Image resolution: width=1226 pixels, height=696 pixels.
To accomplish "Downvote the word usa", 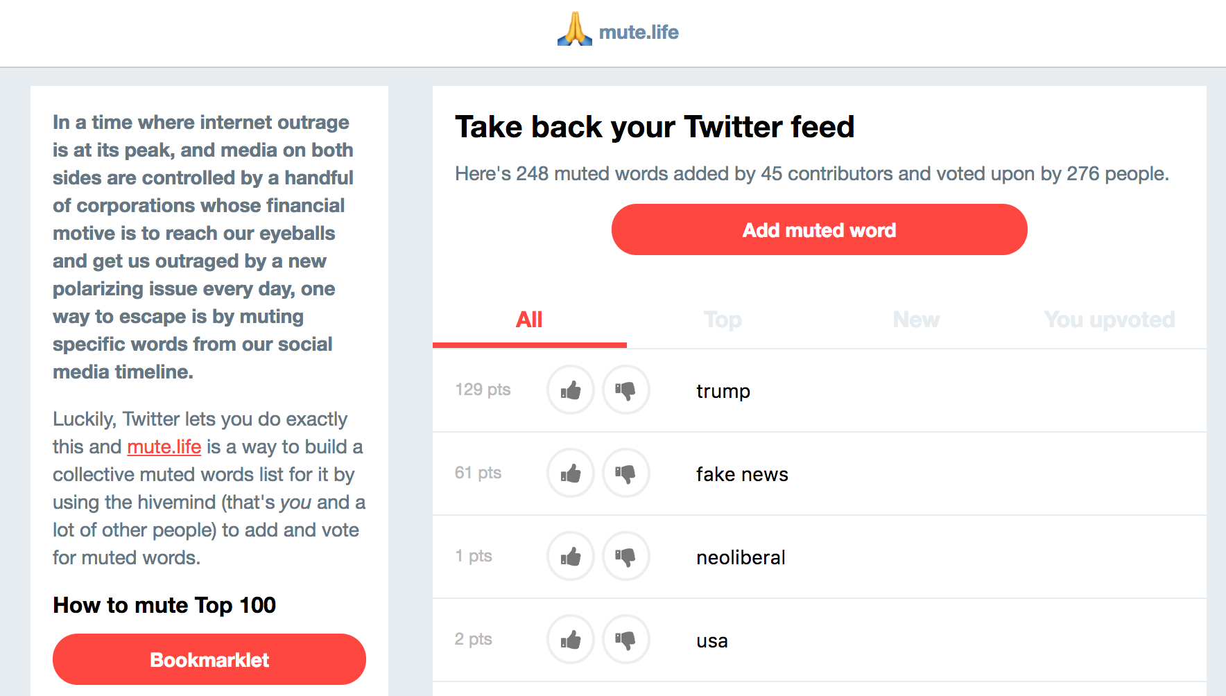I will [x=626, y=640].
